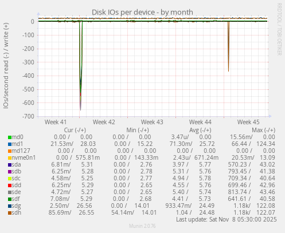Click the 'nvme0n1' legend label
This screenshot has height=233, width=285.
(24, 157)
